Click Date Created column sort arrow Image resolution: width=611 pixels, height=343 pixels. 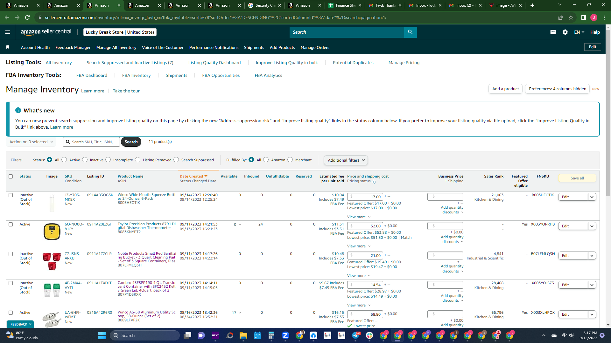(x=206, y=176)
